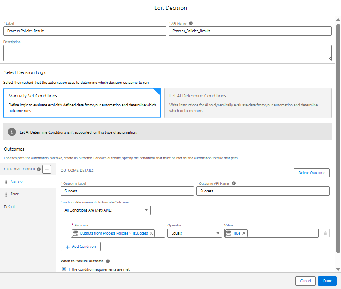Viewport: 341px width, 289px height.
Task: Click the Description text area
Action: [x=167, y=53]
